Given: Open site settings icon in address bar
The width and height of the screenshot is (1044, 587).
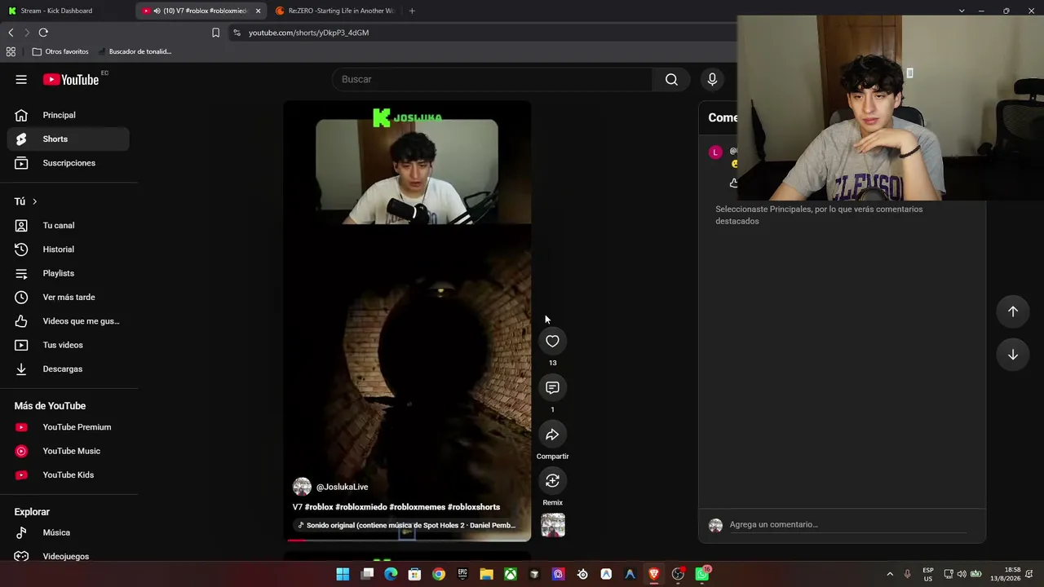Looking at the screenshot, I should 237,33.
